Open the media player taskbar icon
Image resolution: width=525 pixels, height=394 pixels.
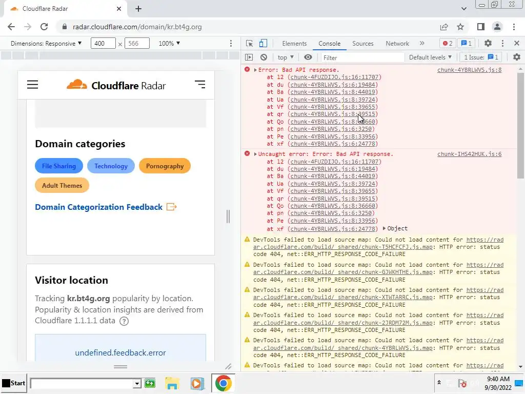click(197, 384)
